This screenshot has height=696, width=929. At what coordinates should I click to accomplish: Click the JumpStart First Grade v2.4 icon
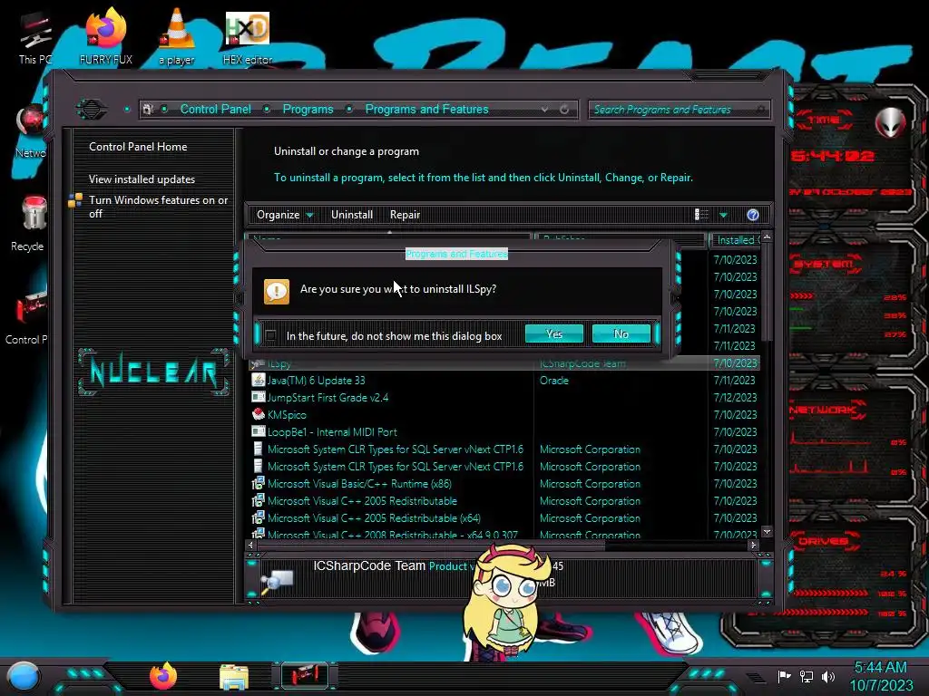(x=258, y=397)
